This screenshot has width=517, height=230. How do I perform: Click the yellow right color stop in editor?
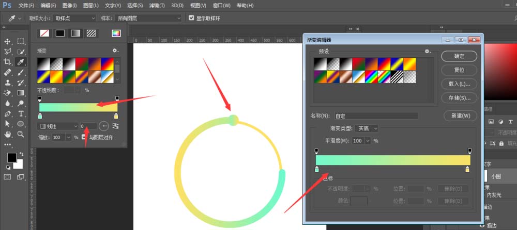468,169
